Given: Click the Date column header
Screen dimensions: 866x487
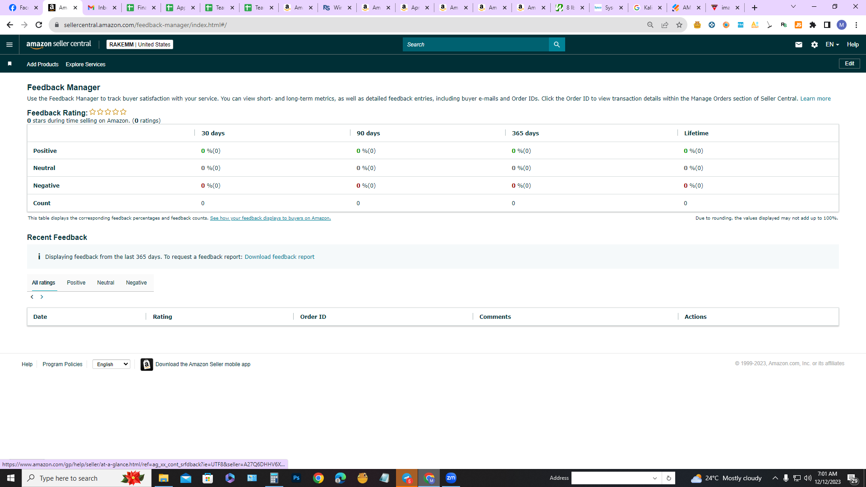Looking at the screenshot, I should click(x=40, y=317).
